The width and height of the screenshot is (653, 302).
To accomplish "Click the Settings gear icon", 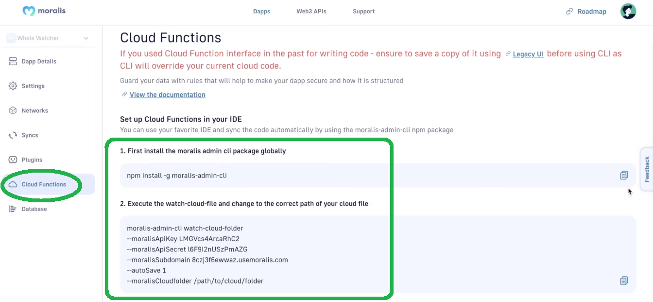I will pyautogui.click(x=13, y=86).
